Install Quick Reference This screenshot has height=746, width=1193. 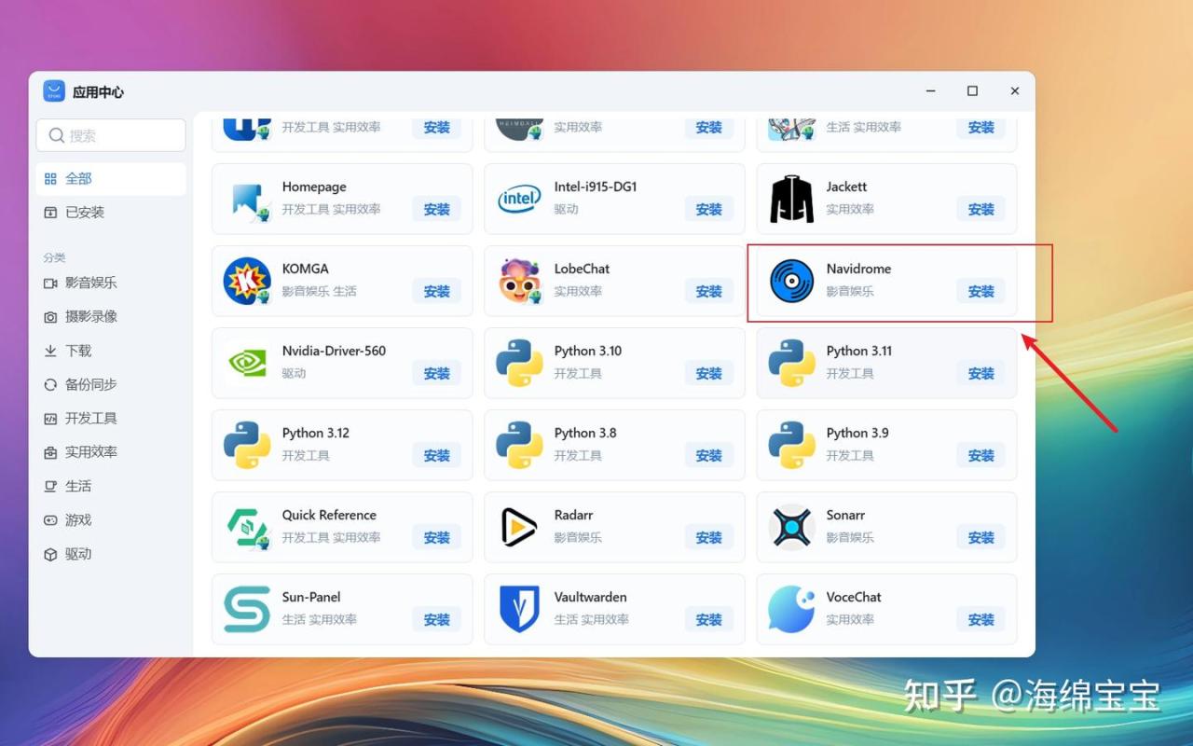(437, 537)
